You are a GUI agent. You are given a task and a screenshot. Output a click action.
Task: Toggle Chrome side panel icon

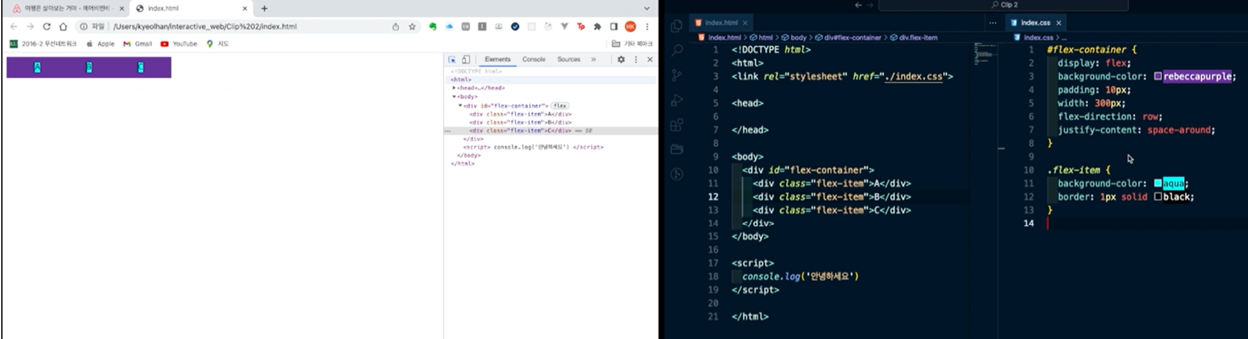614,27
